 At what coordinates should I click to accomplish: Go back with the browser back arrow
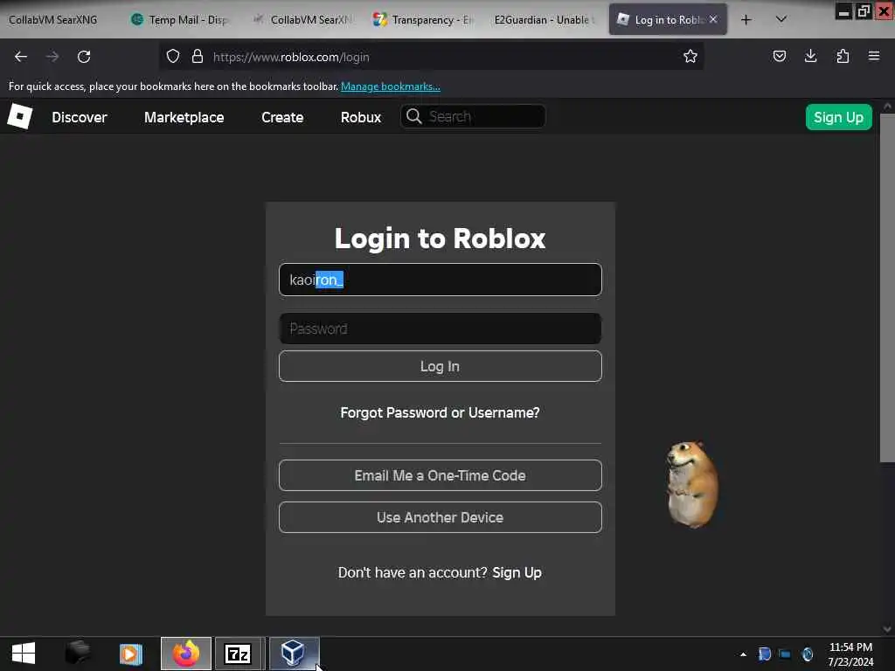(21, 57)
